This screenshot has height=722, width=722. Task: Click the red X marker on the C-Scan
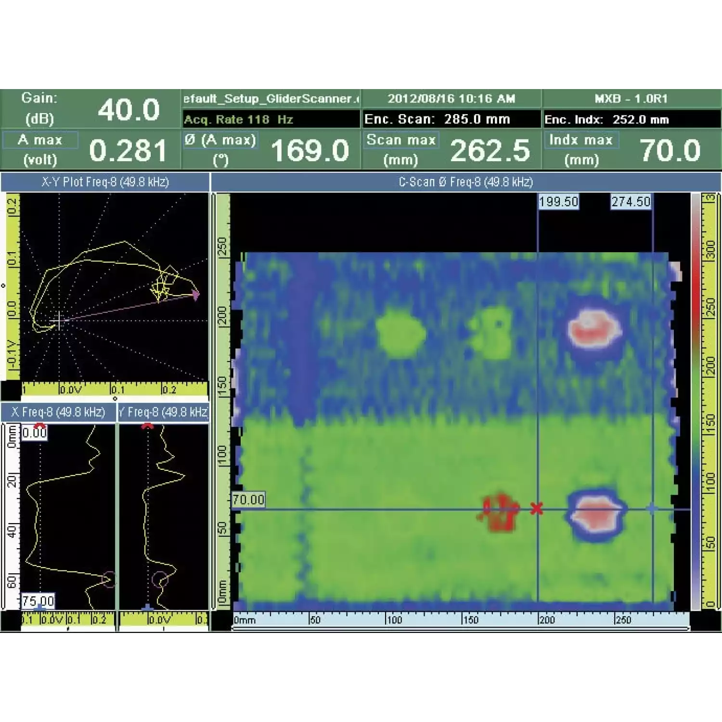click(537, 508)
